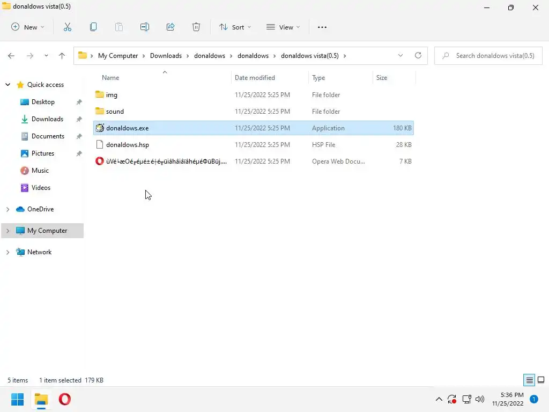Open Documents in Quick access
The width and height of the screenshot is (549, 412).
(x=48, y=136)
